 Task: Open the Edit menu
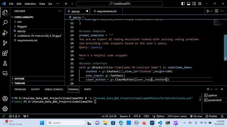19,4
